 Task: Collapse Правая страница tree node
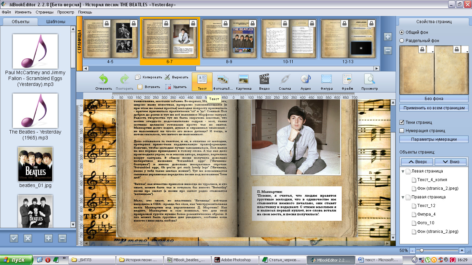(x=403, y=197)
